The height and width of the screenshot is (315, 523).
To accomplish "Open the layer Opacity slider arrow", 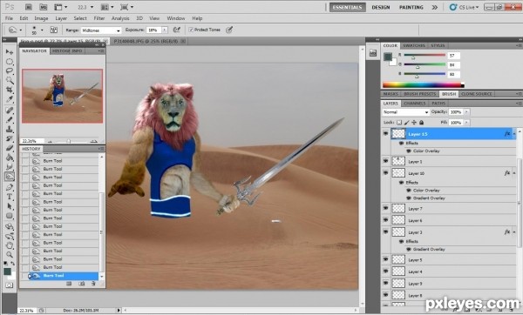I will (466, 112).
